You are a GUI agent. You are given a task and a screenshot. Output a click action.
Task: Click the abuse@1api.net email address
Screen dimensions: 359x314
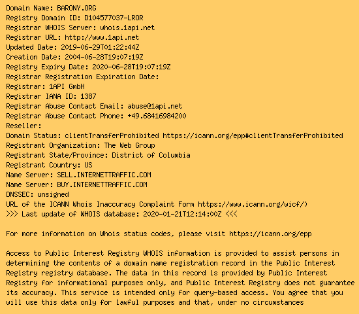click(x=155, y=106)
